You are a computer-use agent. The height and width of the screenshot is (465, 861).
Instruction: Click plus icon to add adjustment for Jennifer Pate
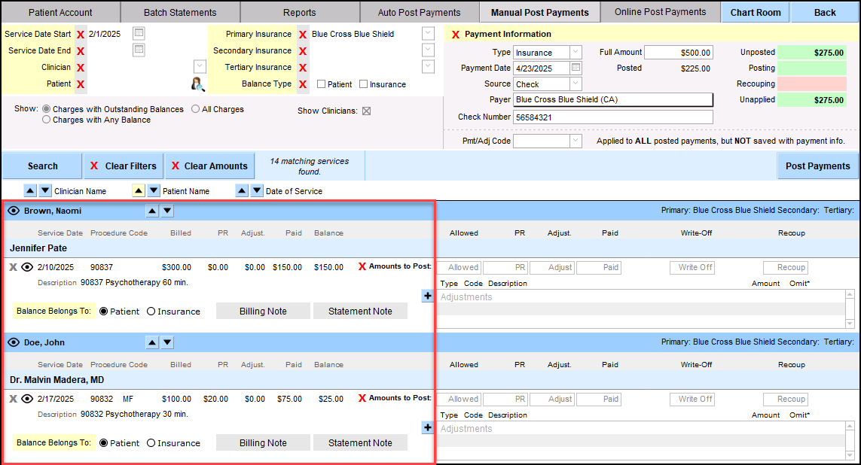pyautogui.click(x=428, y=296)
